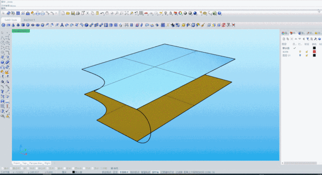Viewport: 322px width, 175px height.
Task: Click the delete layer X icon
Action: pos(292,39)
